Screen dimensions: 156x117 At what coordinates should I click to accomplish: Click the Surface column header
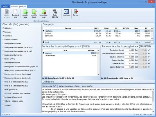[91, 50]
